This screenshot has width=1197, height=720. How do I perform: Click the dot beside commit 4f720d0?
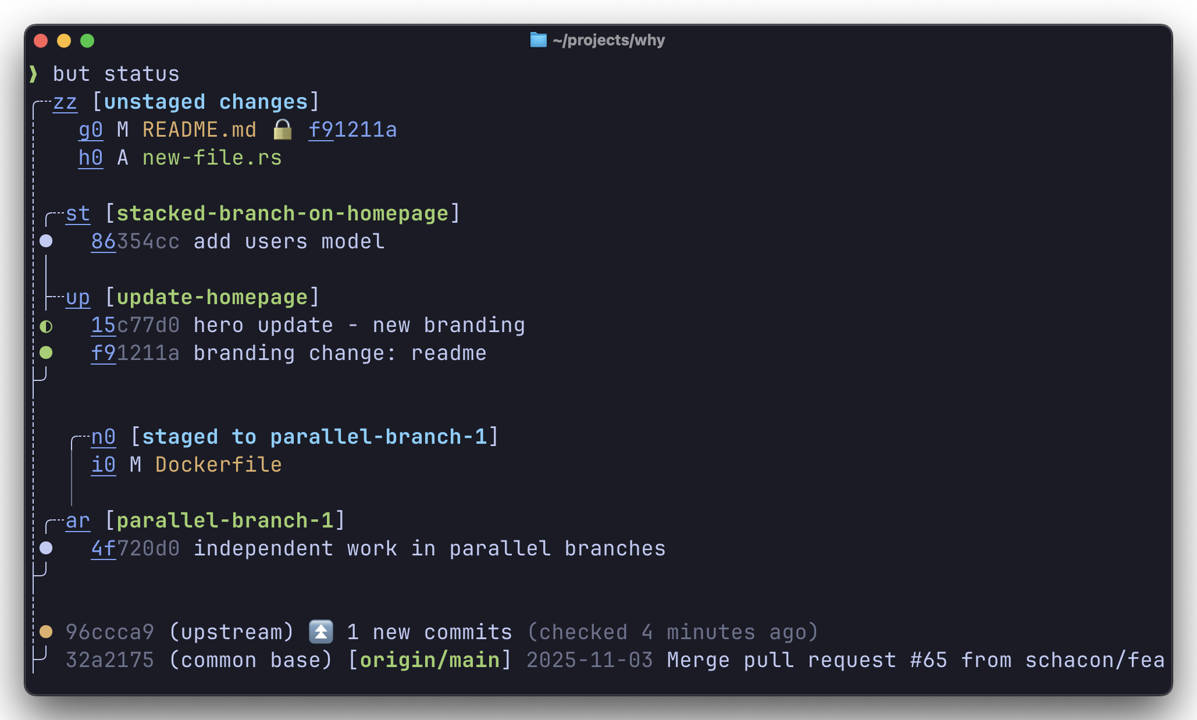click(x=46, y=548)
